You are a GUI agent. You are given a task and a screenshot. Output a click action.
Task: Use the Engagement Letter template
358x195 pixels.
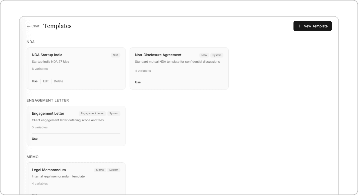(35, 139)
